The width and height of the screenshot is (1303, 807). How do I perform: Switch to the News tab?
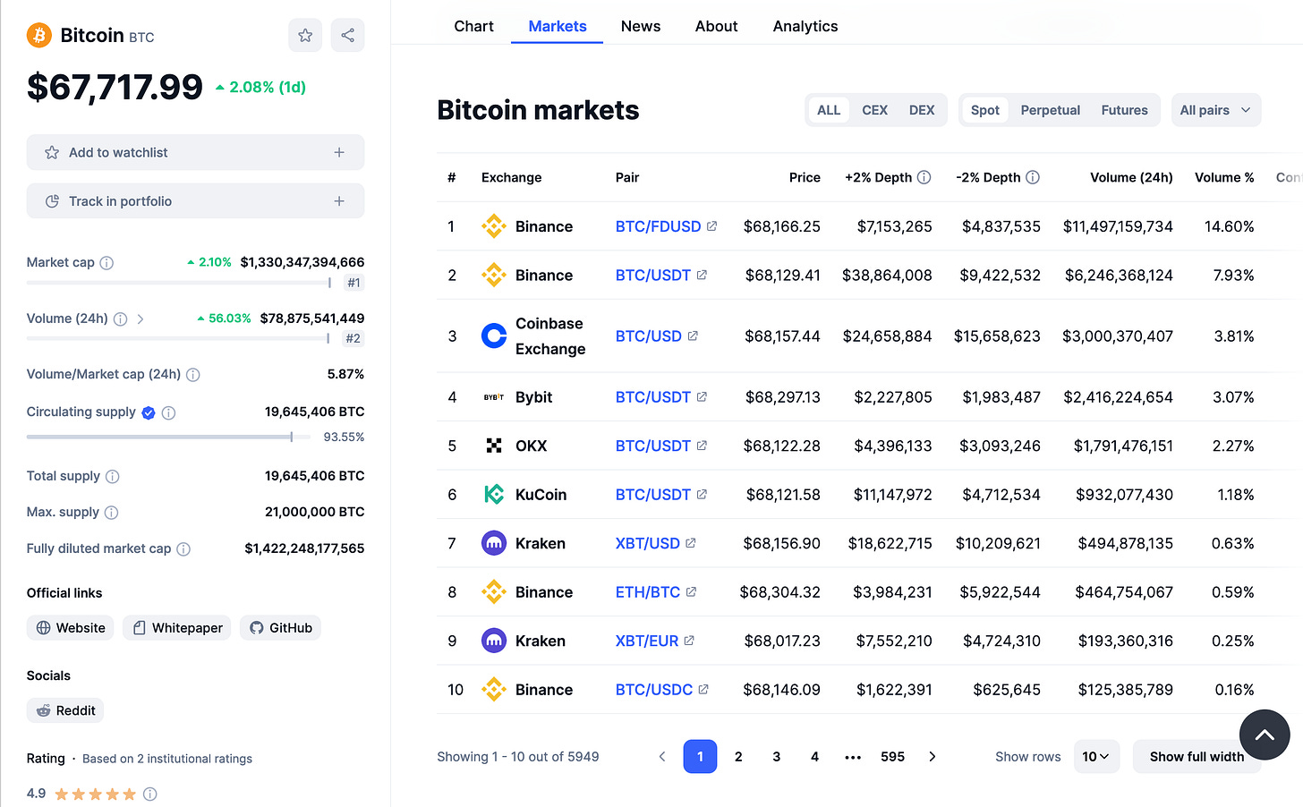pyautogui.click(x=641, y=26)
